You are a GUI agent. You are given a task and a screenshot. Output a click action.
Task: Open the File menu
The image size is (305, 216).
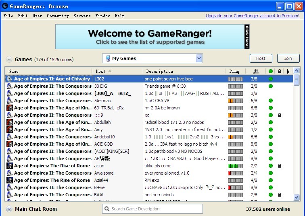(x=8, y=16)
